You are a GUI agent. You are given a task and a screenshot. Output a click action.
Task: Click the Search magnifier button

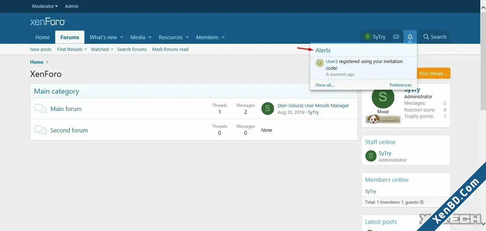435,37
